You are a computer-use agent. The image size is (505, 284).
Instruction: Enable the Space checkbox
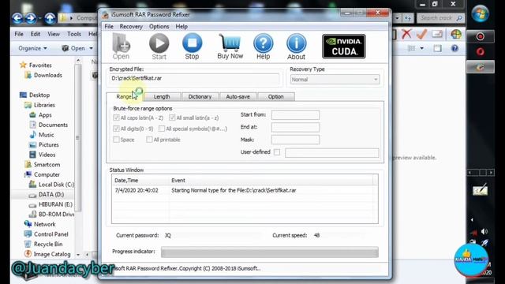[x=116, y=140]
